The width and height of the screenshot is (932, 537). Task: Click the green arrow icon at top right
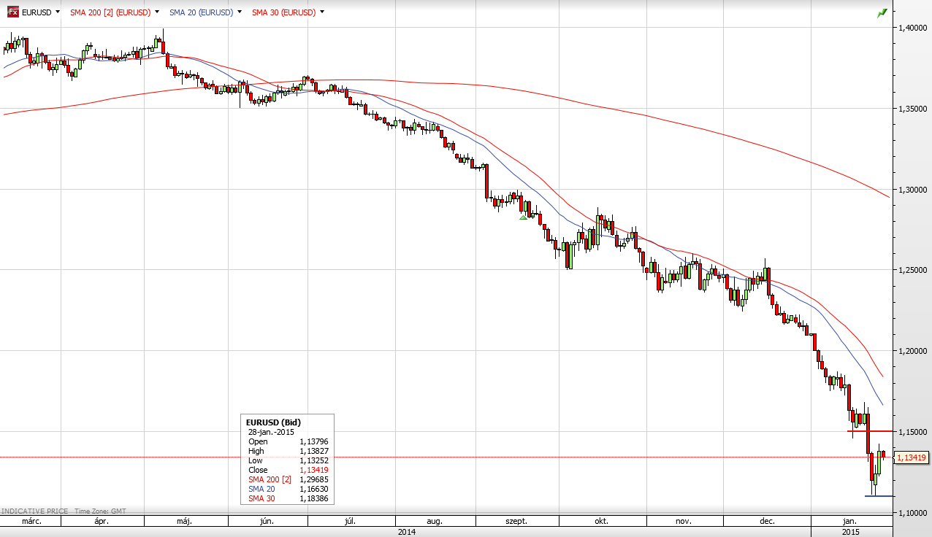[882, 12]
